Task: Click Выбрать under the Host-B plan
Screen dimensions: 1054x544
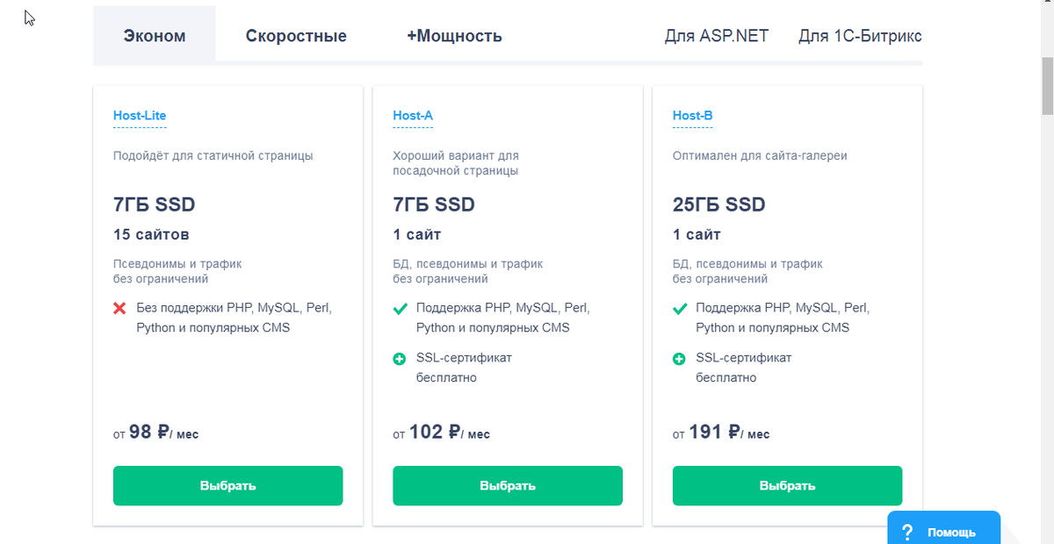Action: coord(787,485)
